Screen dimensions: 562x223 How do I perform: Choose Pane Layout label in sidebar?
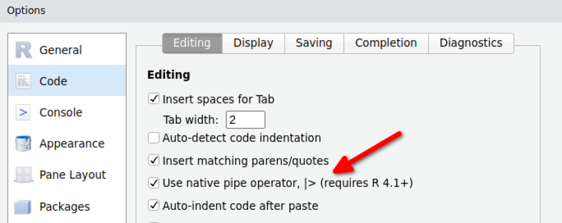pos(73,175)
